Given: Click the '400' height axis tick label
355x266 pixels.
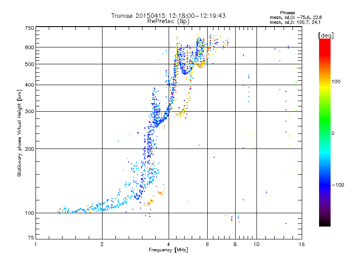Looking at the screenshot, I should (29, 85).
